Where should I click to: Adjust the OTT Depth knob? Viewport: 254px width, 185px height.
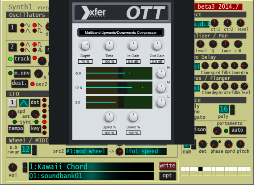[85, 46]
